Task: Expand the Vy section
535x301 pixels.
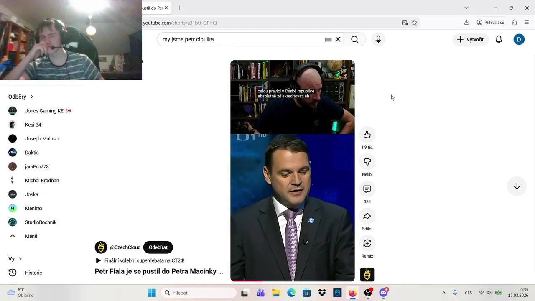Action: (15, 259)
